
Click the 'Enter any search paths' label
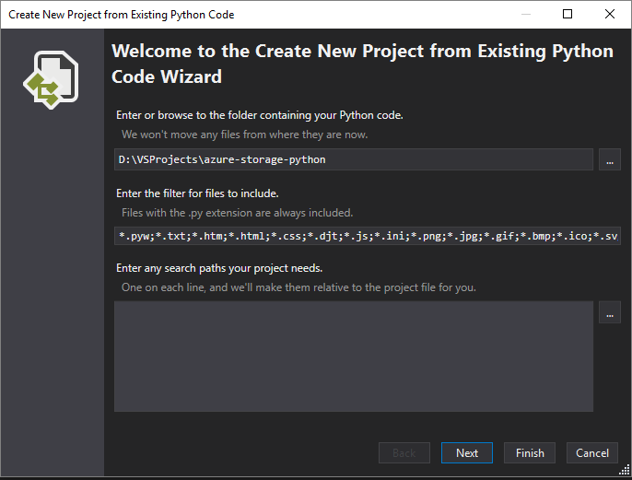pyautogui.click(x=219, y=268)
